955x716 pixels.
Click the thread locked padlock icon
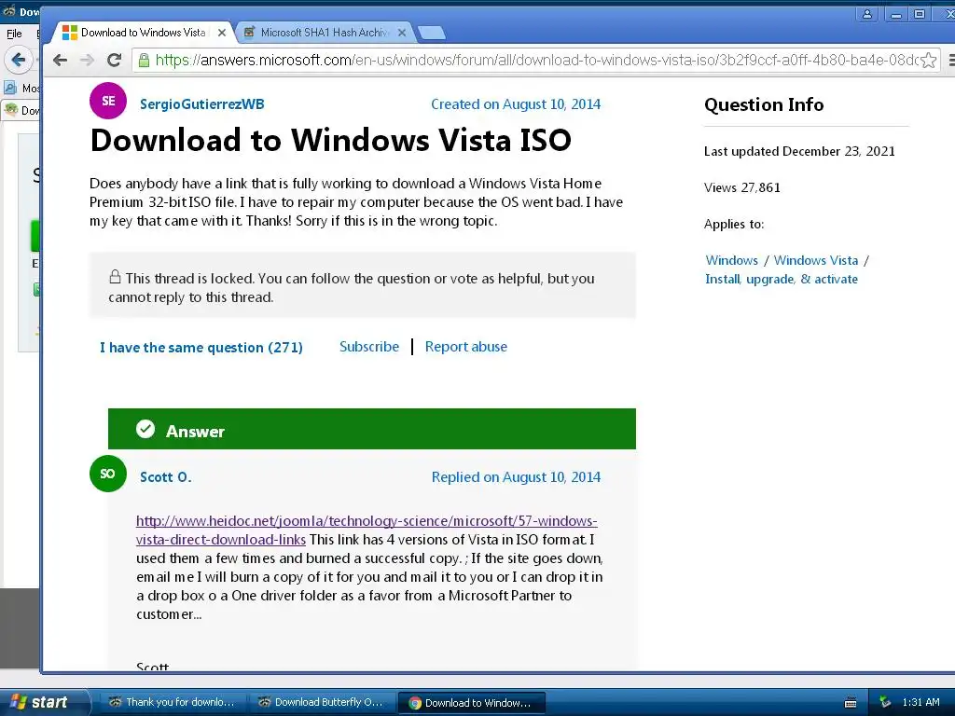(x=115, y=276)
